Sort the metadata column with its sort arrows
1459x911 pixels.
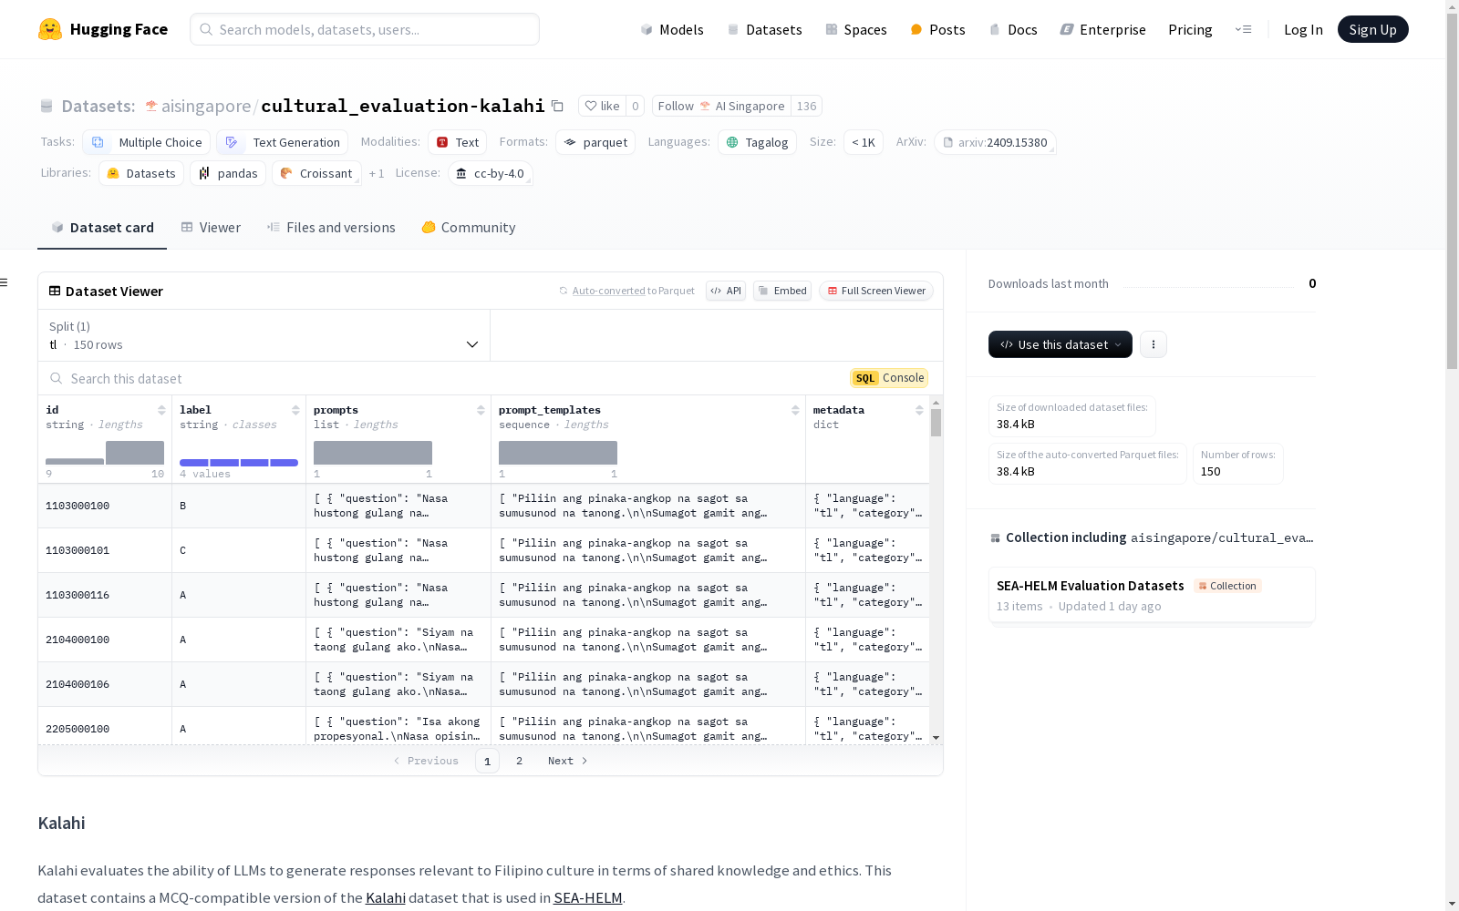[x=919, y=410]
